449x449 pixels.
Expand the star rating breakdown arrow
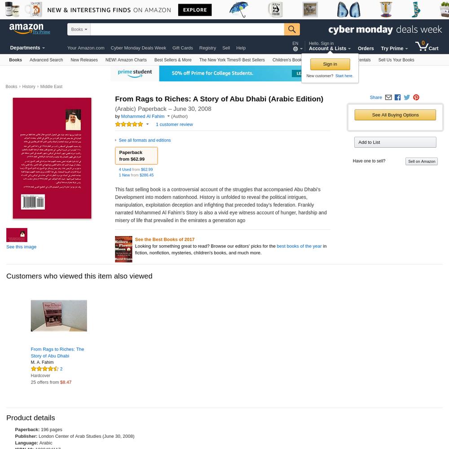click(147, 124)
